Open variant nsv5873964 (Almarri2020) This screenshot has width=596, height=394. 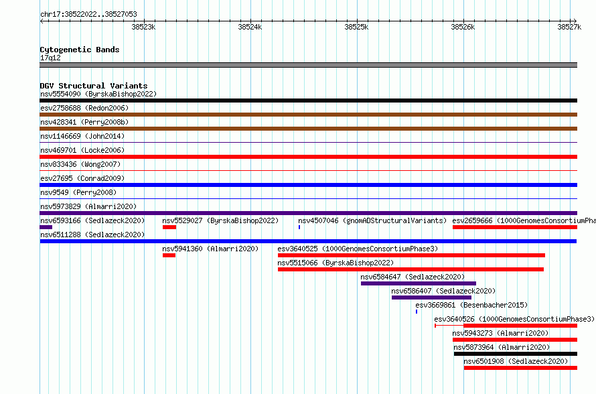coord(502,347)
